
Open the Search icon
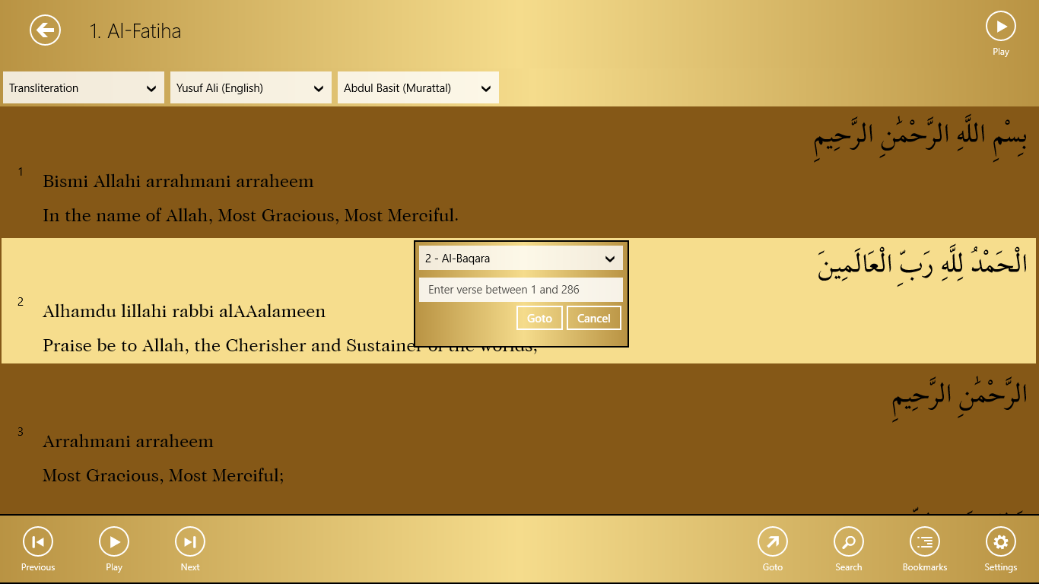(x=848, y=542)
